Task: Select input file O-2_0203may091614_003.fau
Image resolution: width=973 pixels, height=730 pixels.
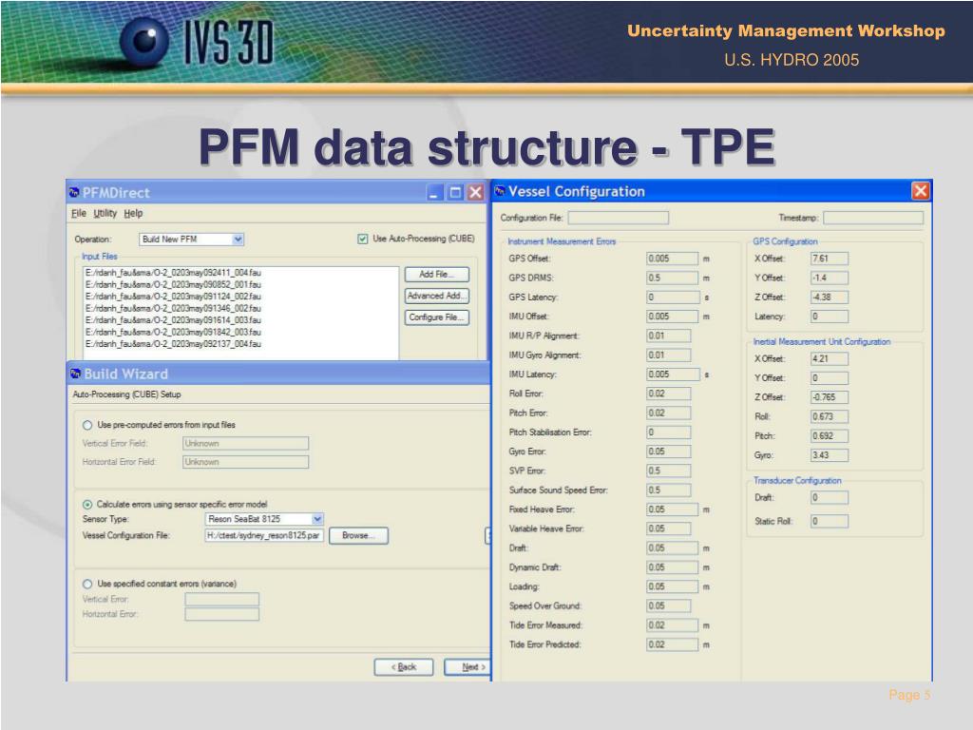Action: [173, 319]
